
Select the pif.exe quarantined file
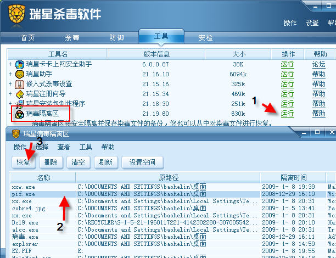24,194
